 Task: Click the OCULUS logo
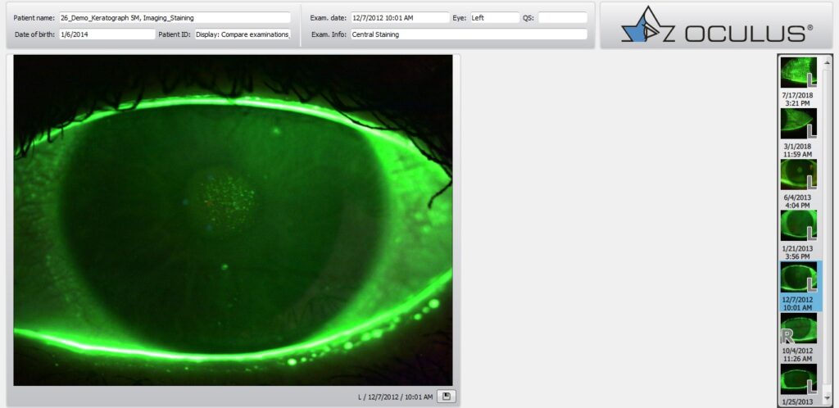pos(717,25)
